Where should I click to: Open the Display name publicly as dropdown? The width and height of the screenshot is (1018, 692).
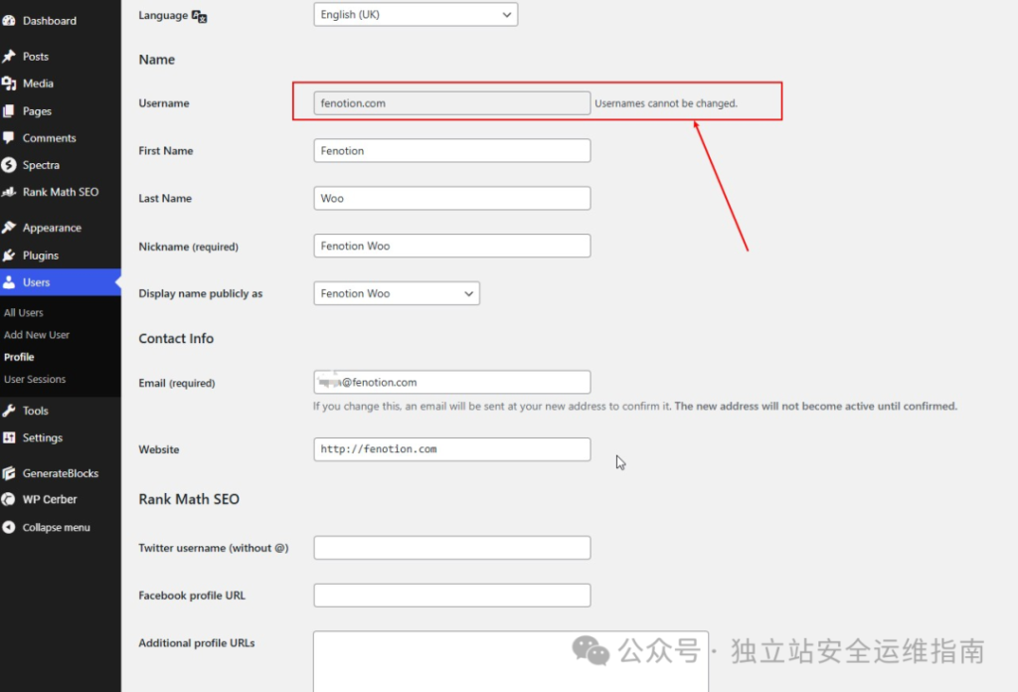pos(397,293)
